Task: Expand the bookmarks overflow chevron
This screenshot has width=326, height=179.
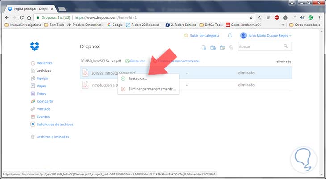Action: click(283, 25)
